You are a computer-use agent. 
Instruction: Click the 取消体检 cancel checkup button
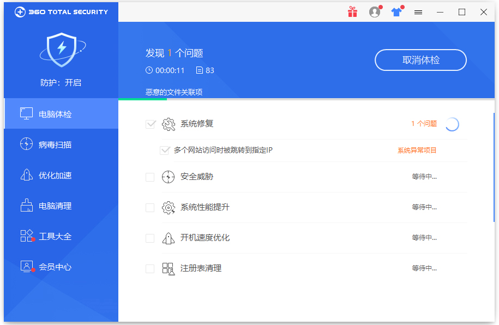420,60
